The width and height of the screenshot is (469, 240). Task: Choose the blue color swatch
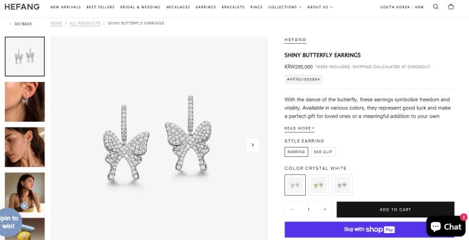pos(342,185)
